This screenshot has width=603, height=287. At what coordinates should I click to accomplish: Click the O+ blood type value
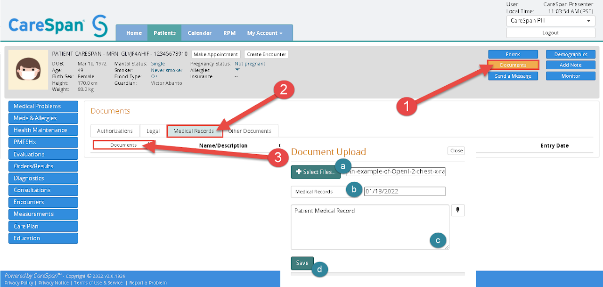click(154, 76)
